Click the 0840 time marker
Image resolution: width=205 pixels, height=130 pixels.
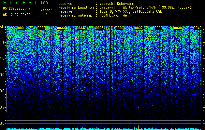tap(198, 28)
